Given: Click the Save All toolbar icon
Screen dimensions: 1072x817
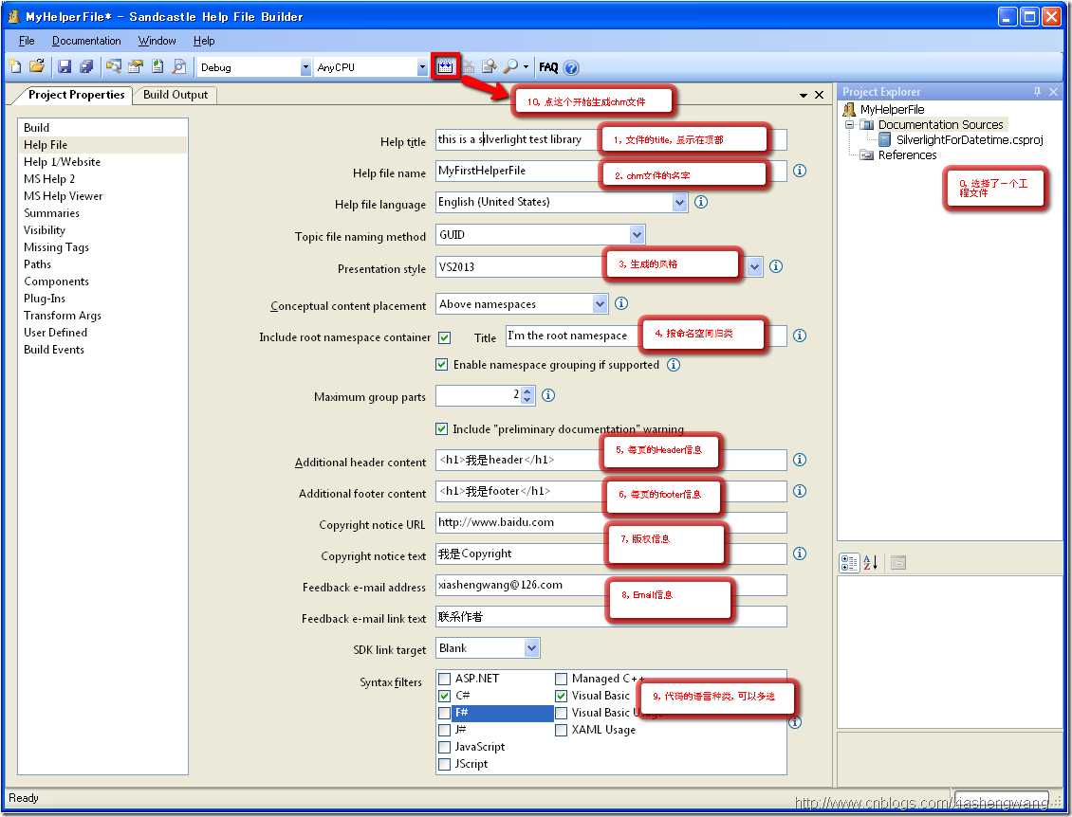Looking at the screenshot, I should pyautogui.click(x=86, y=66).
